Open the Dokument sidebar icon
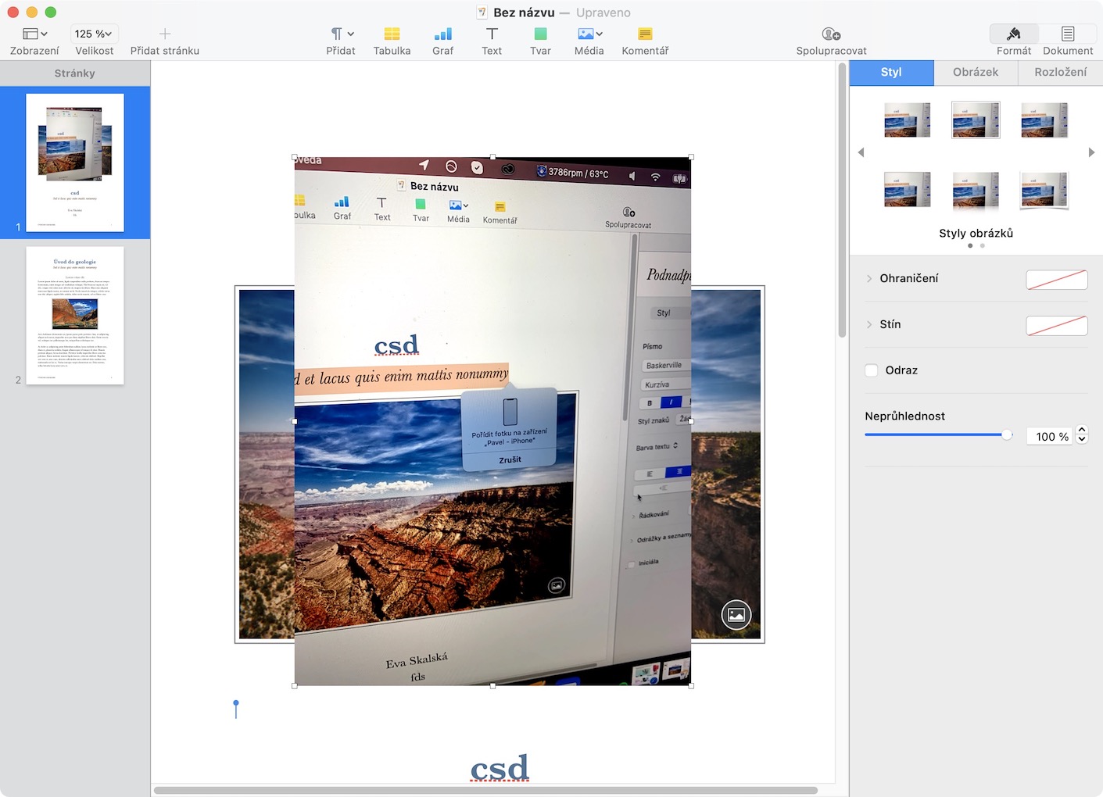Image resolution: width=1103 pixels, height=797 pixels. [x=1068, y=34]
